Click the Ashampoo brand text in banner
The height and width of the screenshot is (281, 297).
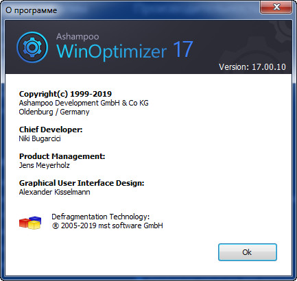click(78, 36)
